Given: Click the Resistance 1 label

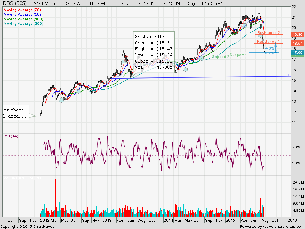Looking at the screenshot, I should pos(268,42).
